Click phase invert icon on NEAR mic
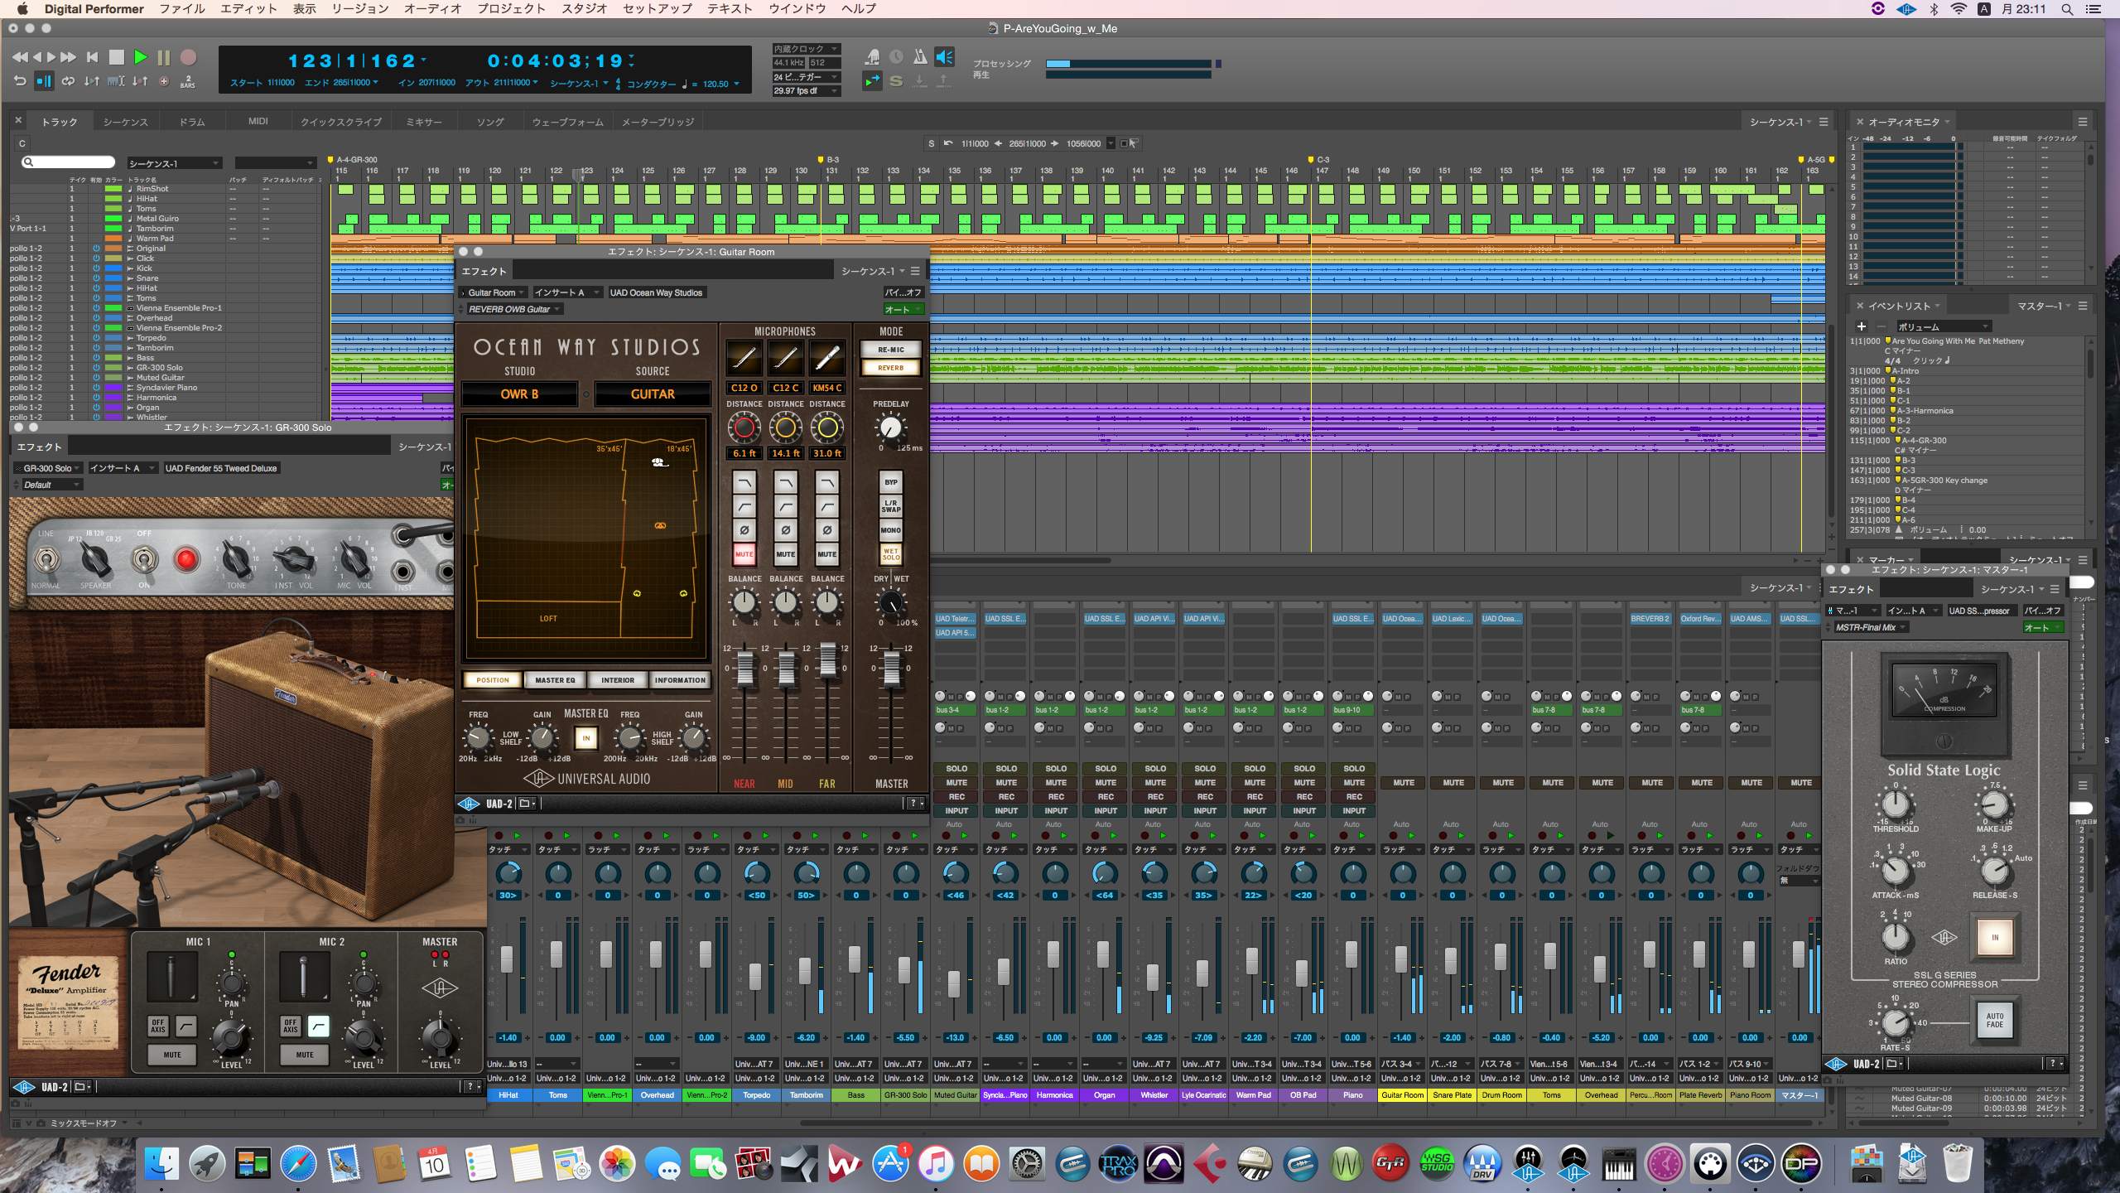 pyautogui.click(x=744, y=530)
